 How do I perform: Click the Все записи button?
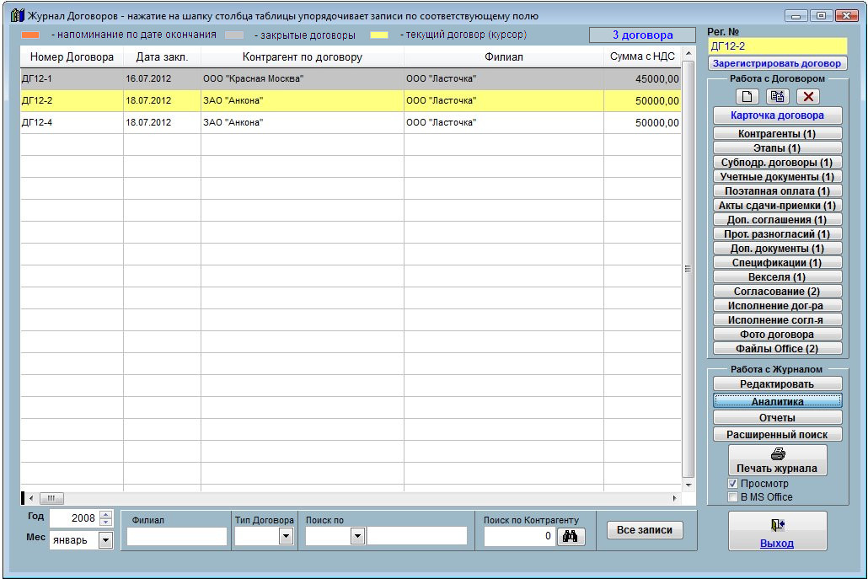(645, 530)
